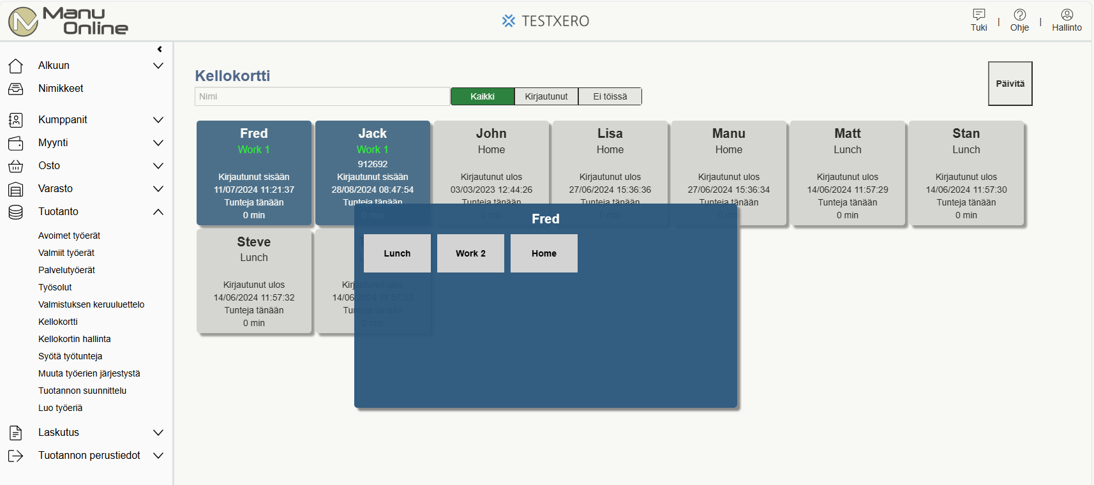Expand the Osto menu chevron

pyautogui.click(x=158, y=166)
